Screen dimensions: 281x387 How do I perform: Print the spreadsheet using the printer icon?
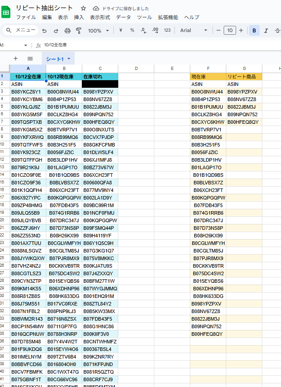coord(68,31)
